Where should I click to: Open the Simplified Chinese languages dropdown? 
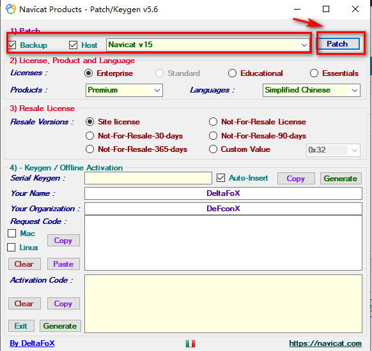click(x=311, y=90)
